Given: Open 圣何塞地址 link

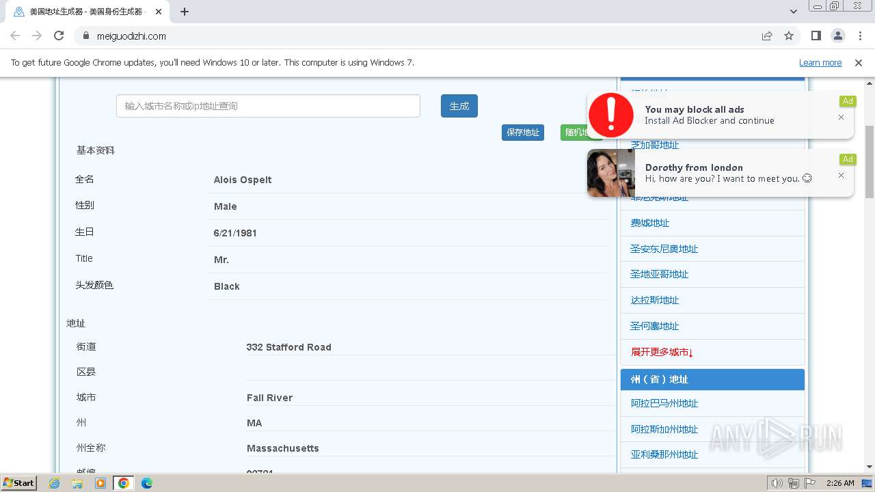Looking at the screenshot, I should [x=655, y=326].
